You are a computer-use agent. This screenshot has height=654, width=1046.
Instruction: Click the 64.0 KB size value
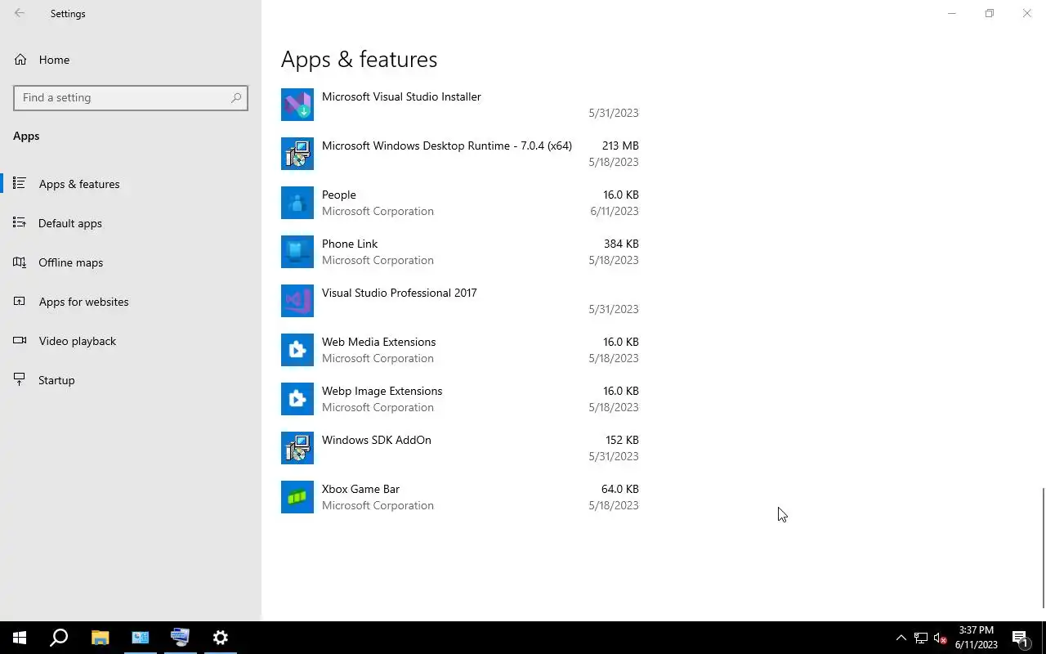click(x=620, y=489)
